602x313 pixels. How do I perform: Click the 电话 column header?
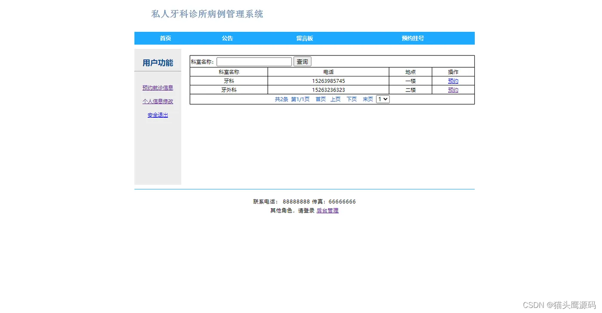pos(329,72)
